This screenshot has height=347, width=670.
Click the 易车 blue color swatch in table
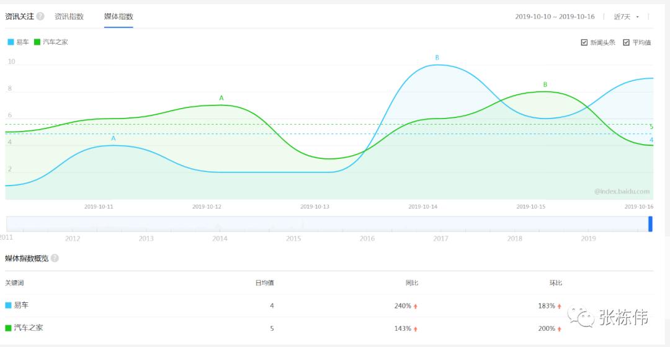pyautogui.click(x=8, y=305)
